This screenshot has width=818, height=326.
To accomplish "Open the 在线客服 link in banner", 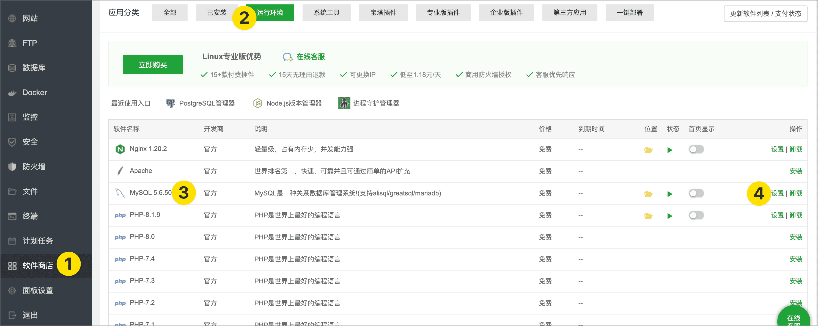I will pyautogui.click(x=311, y=57).
